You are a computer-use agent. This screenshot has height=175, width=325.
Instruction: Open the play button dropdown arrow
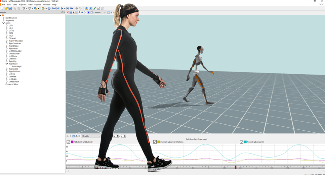65,8
